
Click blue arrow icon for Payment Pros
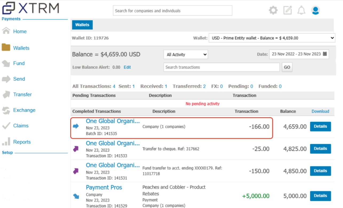[x=76, y=196]
